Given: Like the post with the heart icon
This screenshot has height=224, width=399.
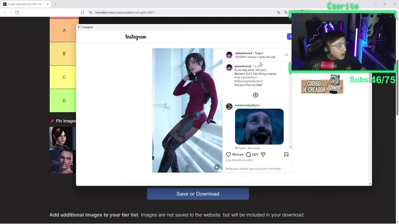Looking at the screenshot, I should [x=228, y=155].
